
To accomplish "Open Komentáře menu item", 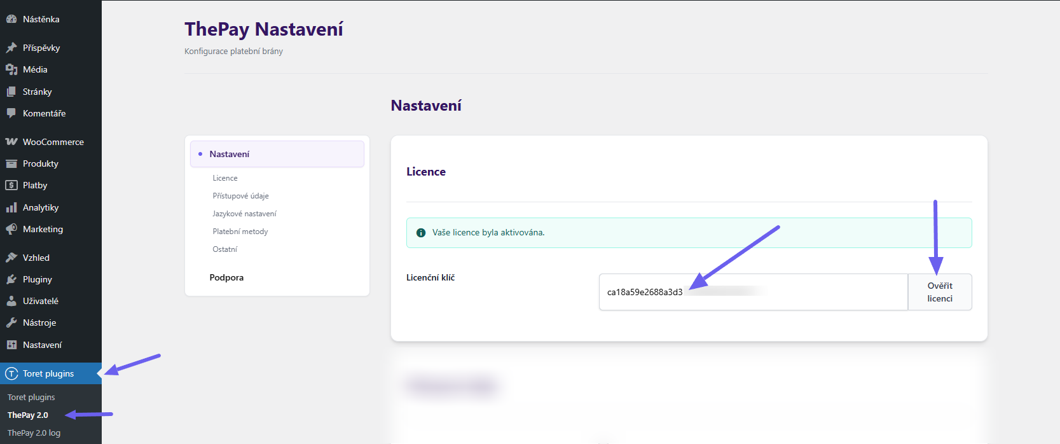I will click(x=51, y=113).
